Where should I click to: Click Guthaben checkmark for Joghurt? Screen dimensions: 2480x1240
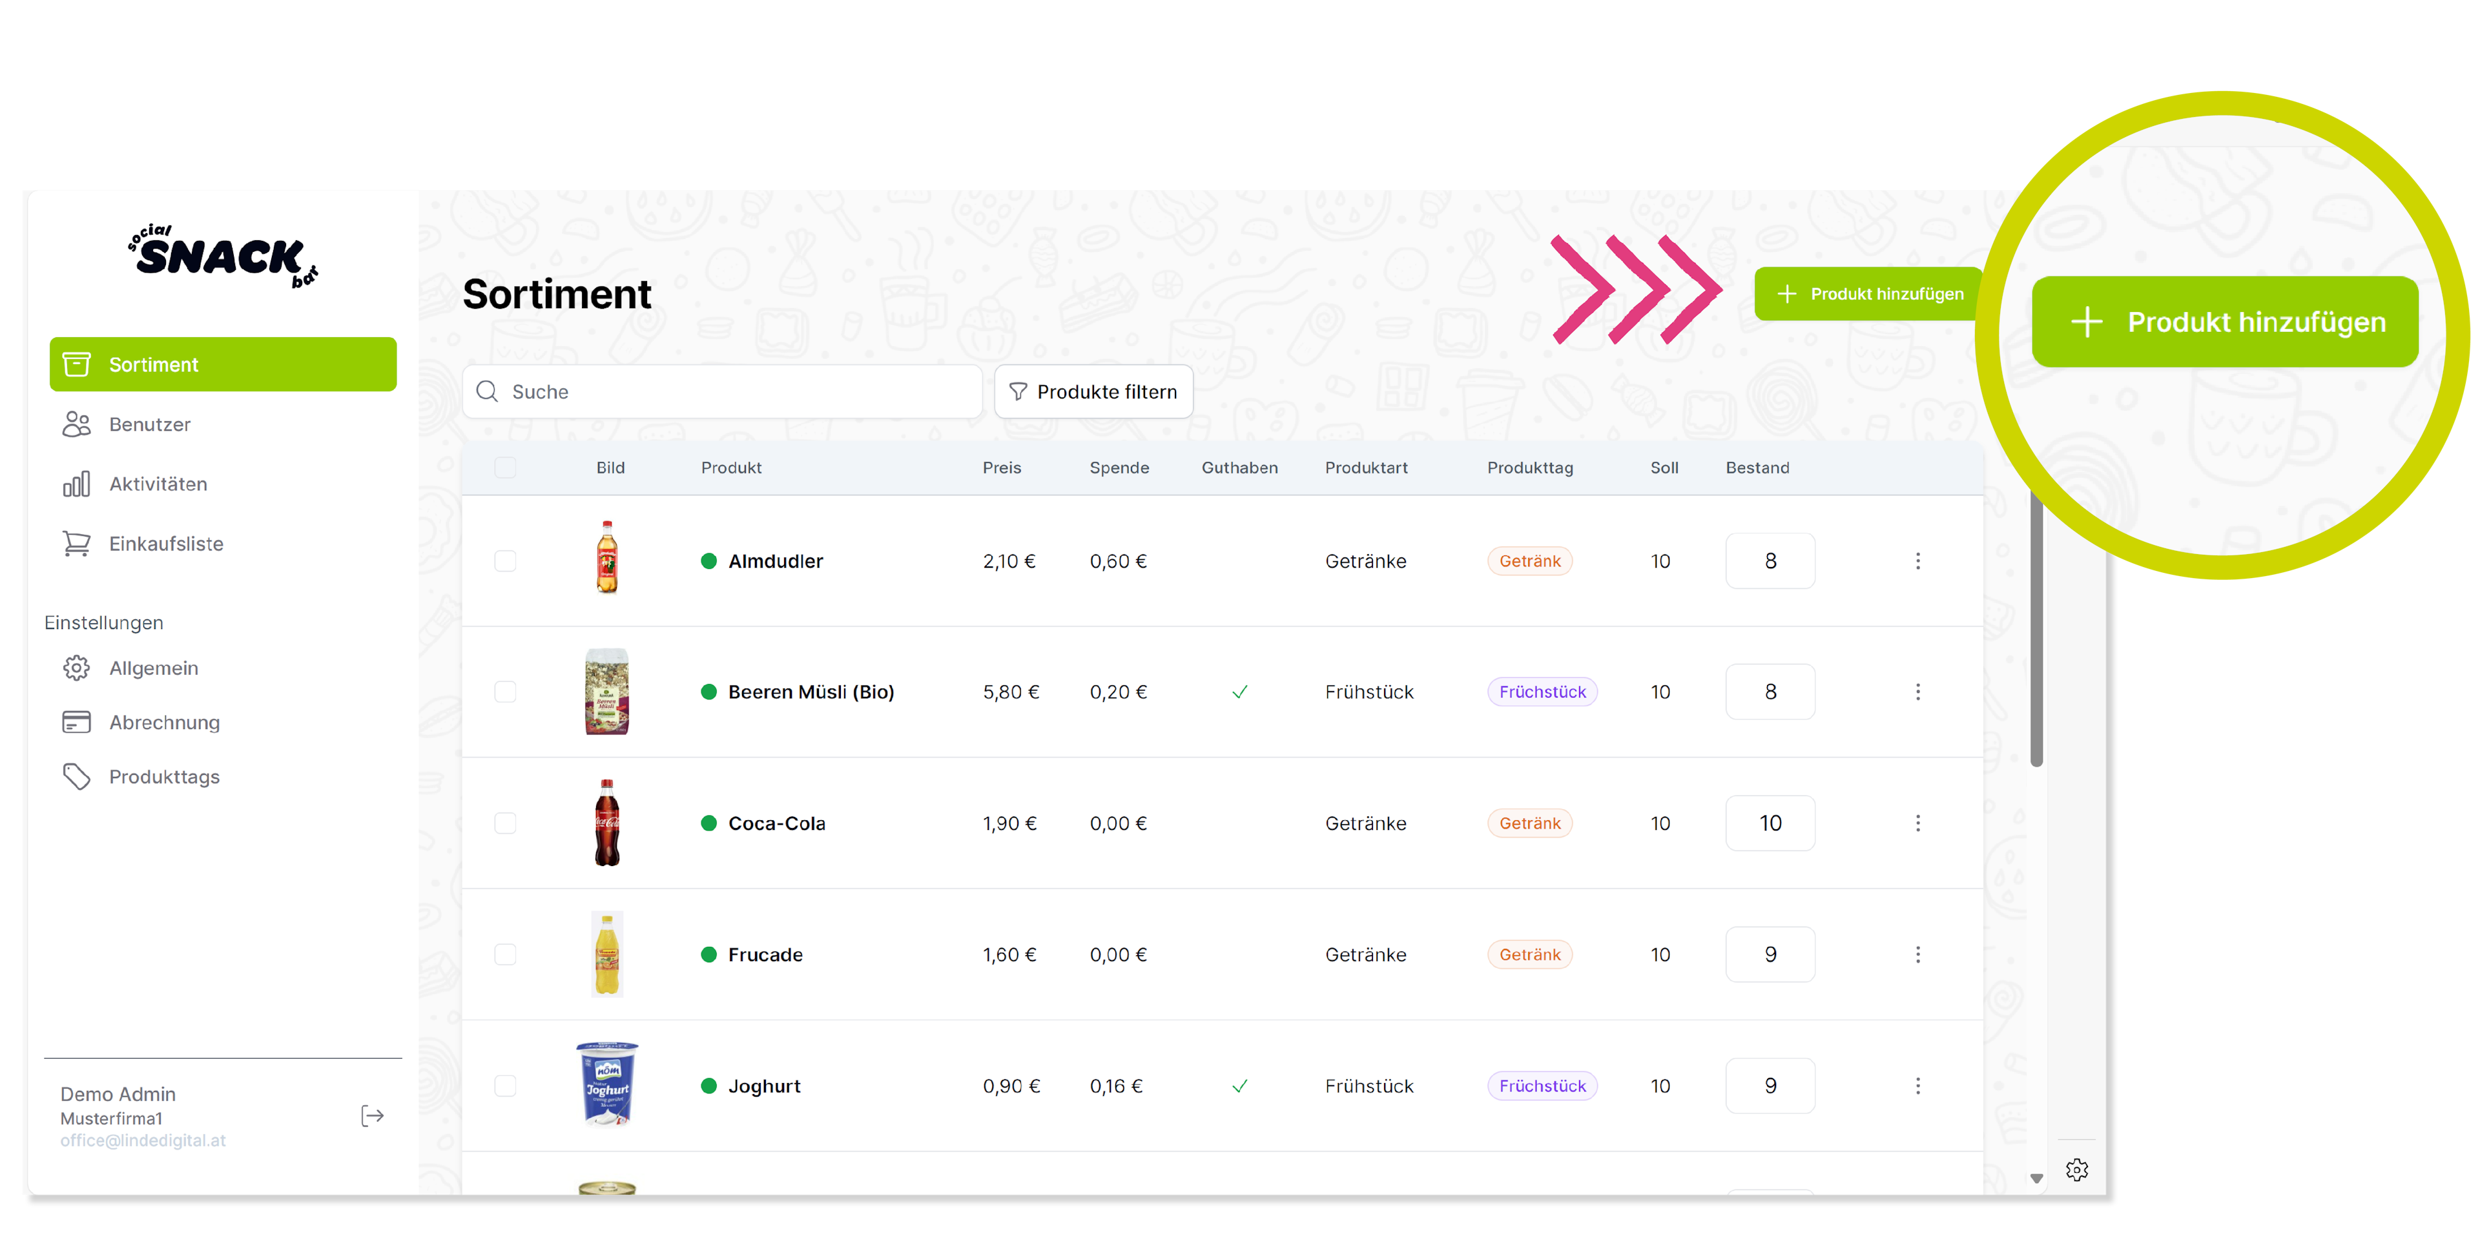[x=1240, y=1085]
